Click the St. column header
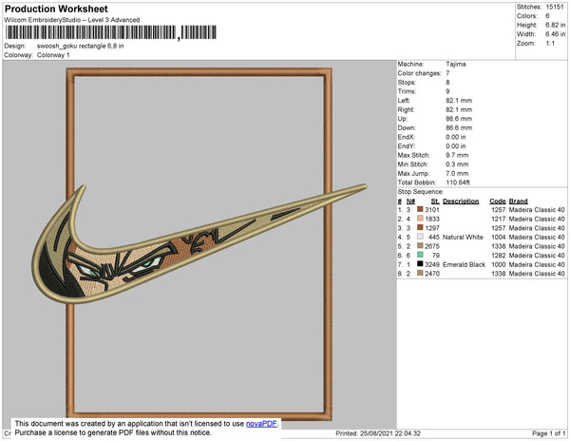570x441 pixels. 435,201
